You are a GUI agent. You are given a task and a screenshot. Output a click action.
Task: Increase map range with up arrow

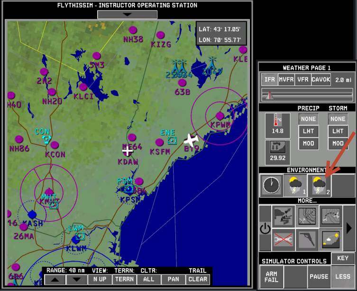(x=55, y=280)
